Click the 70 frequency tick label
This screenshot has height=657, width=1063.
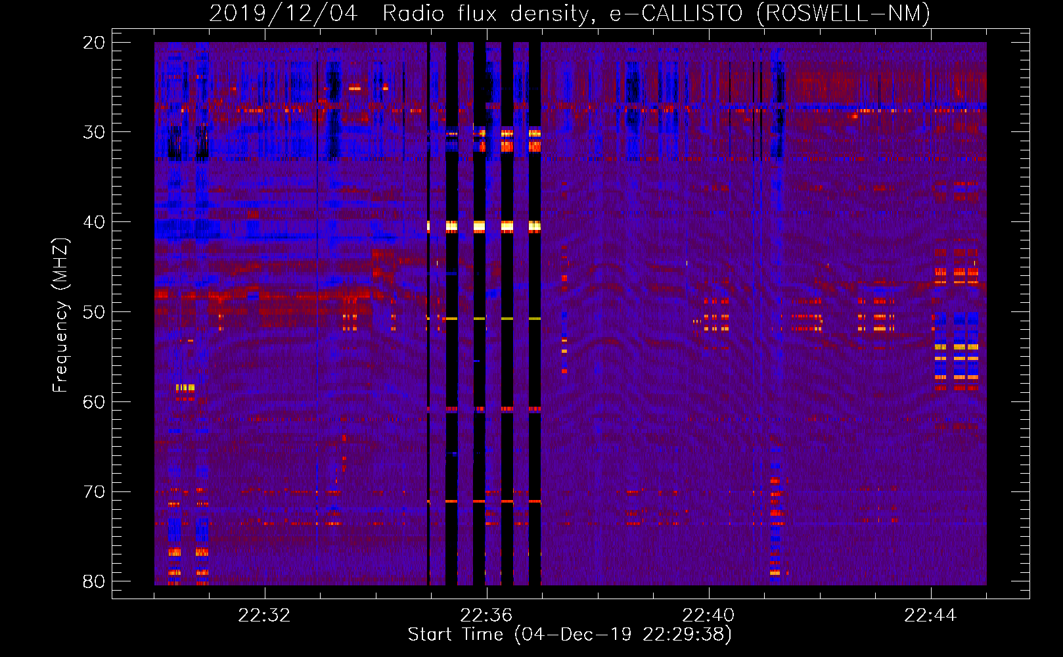(x=94, y=492)
